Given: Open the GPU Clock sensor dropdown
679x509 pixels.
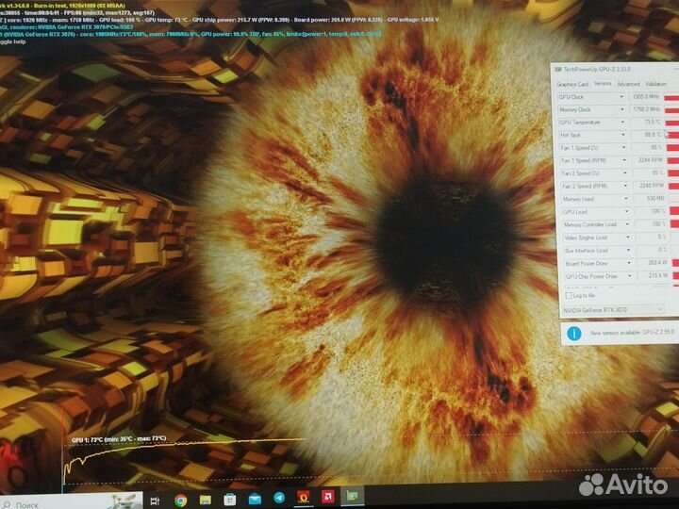Looking at the screenshot, I should coord(621,97).
